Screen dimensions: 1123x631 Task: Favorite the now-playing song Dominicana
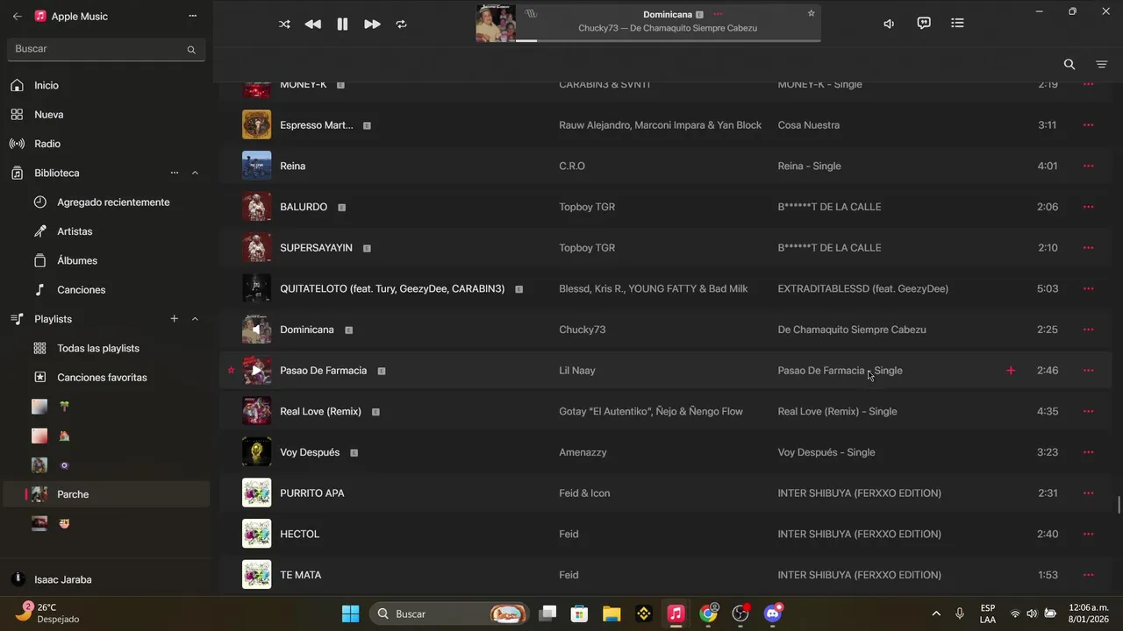[x=812, y=13]
